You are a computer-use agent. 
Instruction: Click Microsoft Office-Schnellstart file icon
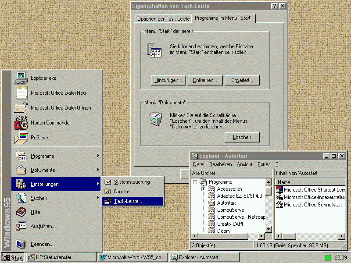tap(279, 204)
